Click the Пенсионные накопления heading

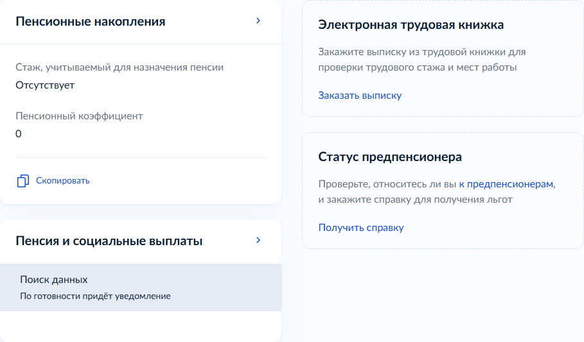[x=91, y=22]
